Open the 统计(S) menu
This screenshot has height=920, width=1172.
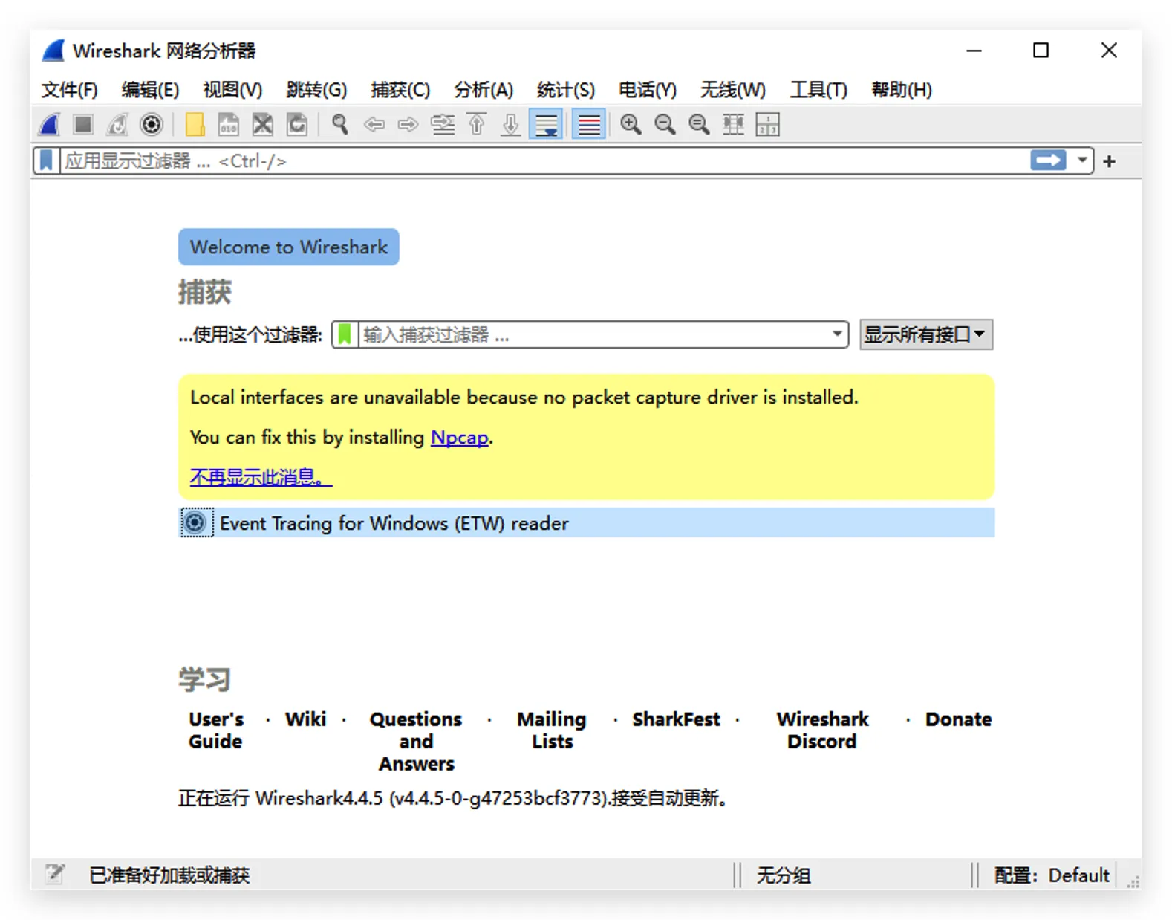(x=566, y=90)
